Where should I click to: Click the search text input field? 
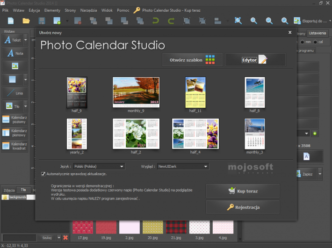tap(20, 238)
